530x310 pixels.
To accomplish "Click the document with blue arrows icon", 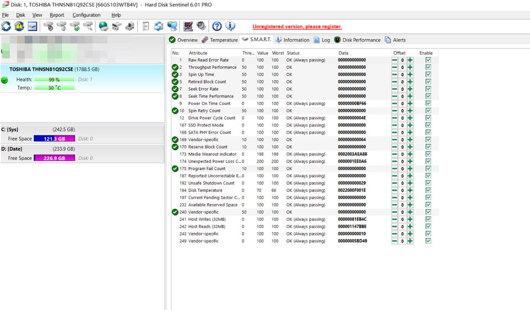I will point(159,26).
